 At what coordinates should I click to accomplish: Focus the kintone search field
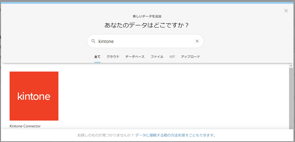[145, 41]
